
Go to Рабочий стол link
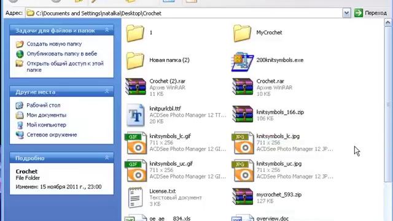point(44,105)
